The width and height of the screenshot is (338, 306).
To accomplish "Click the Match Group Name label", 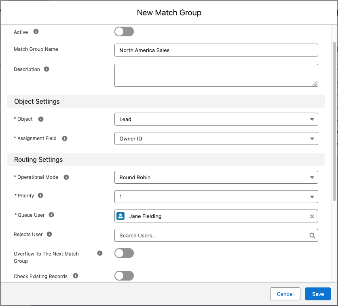I will tap(36, 49).
